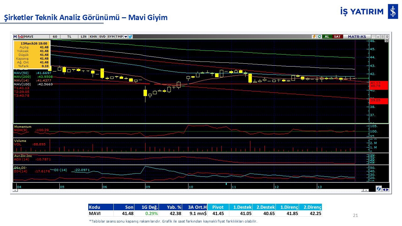Open the 60 period selector
Screen dimensions: 402x226
coord(55,37)
